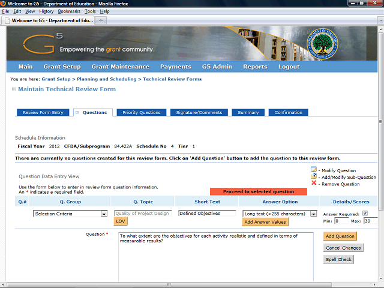Open the Tools menu
Image resolution: width=384 pixels, height=288 pixels.
pyautogui.click(x=90, y=11)
